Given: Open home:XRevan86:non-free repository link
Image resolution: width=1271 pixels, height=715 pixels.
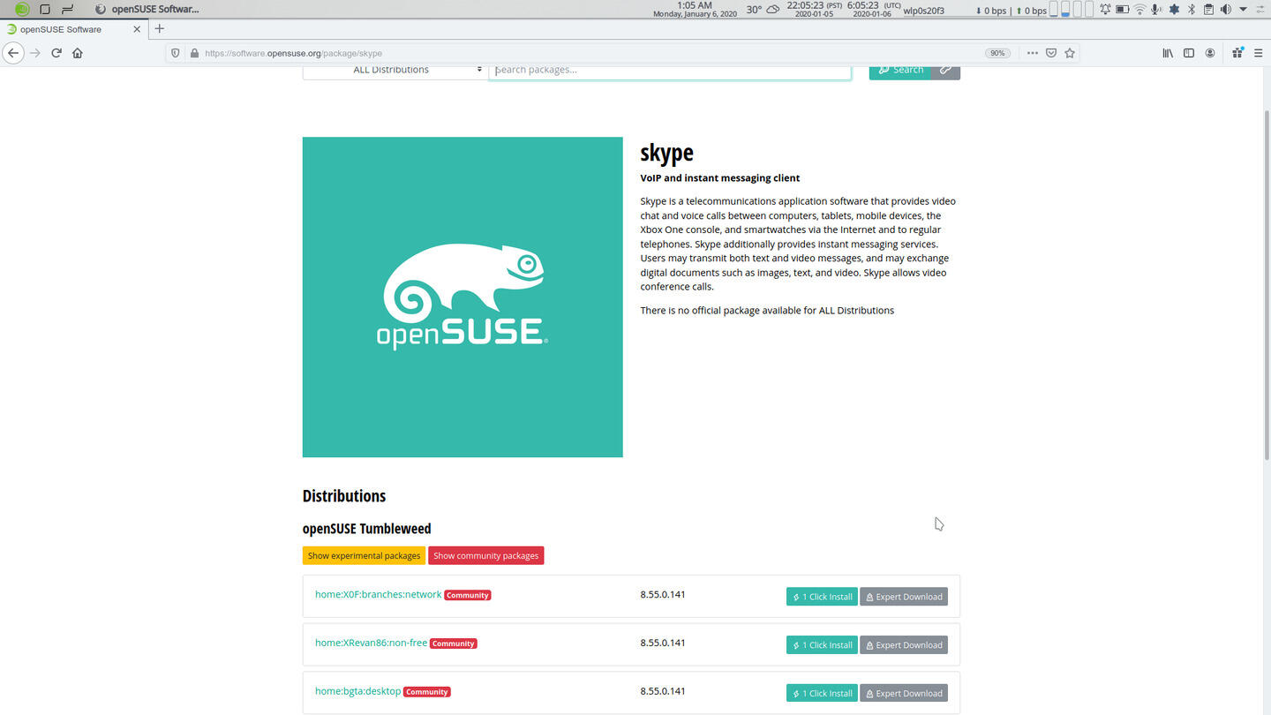Looking at the screenshot, I should click(x=371, y=643).
